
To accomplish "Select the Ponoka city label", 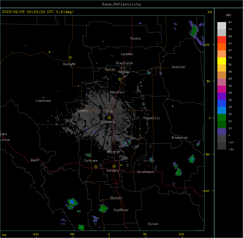I will (x=135, y=38).
